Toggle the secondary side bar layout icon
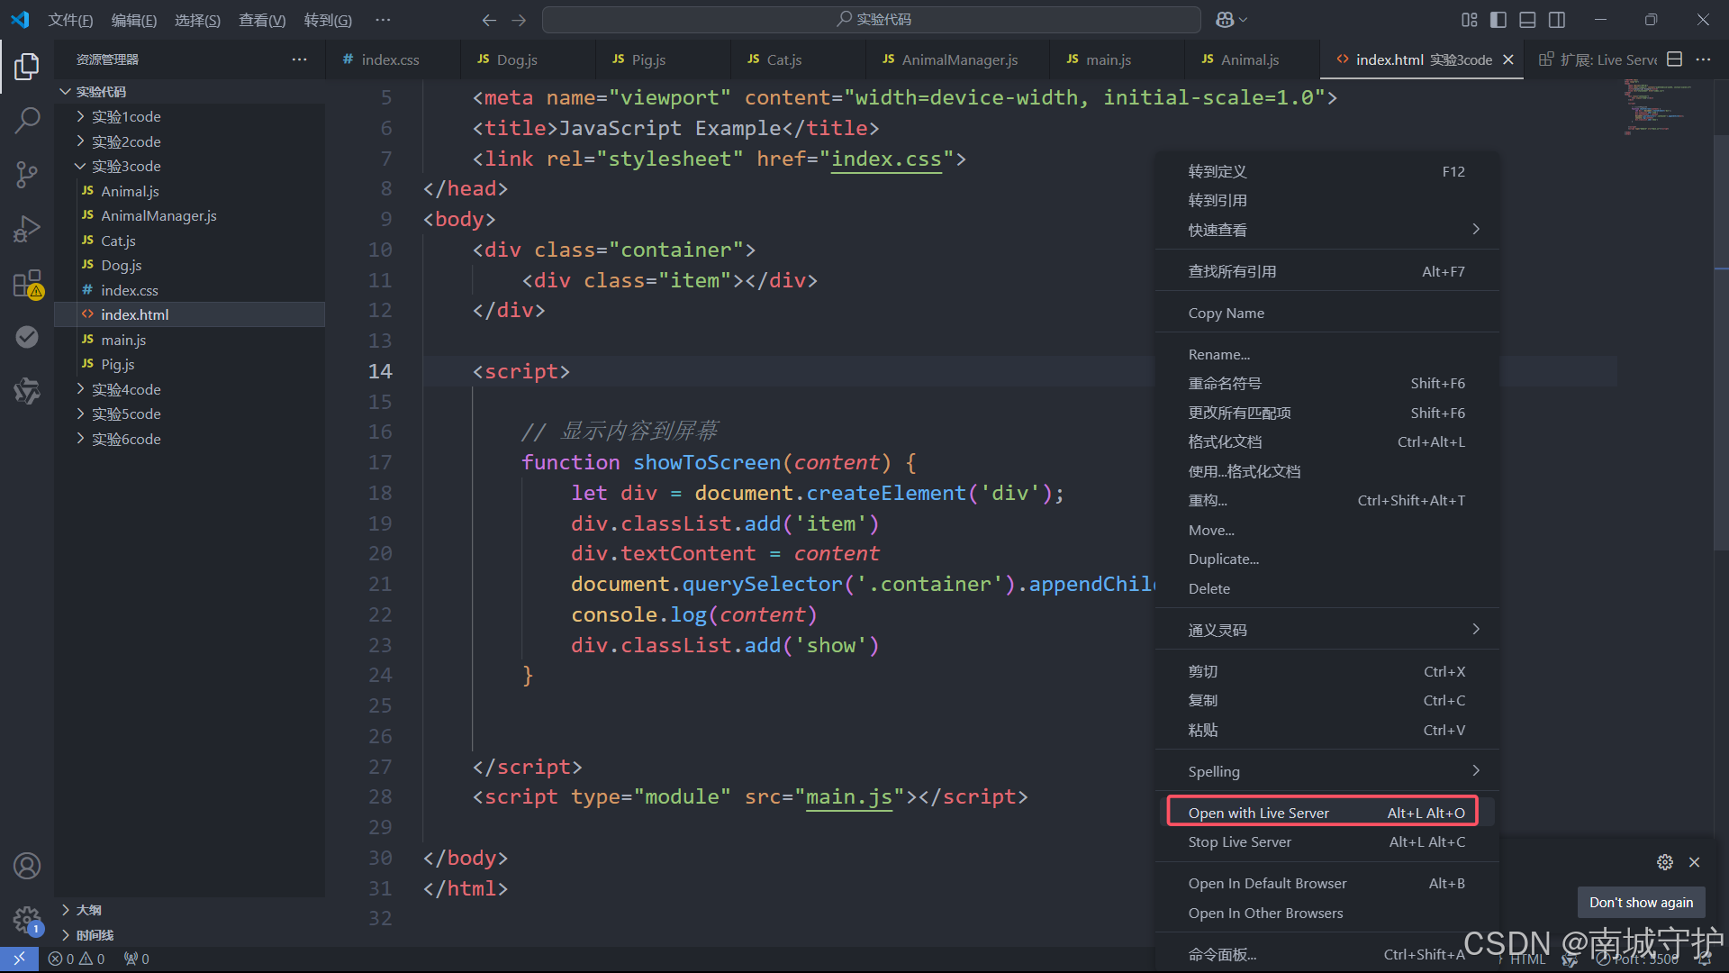The height and width of the screenshot is (973, 1729). (1557, 20)
